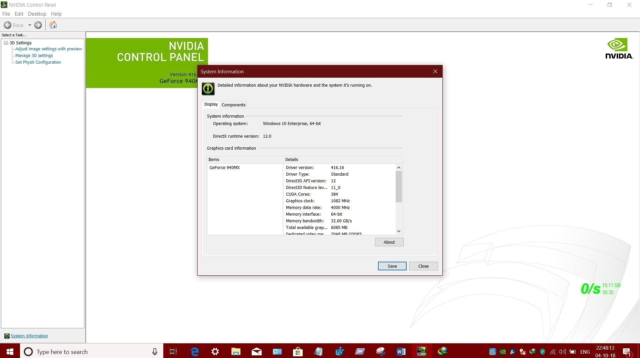Click the ENG language indicator

[585, 352]
